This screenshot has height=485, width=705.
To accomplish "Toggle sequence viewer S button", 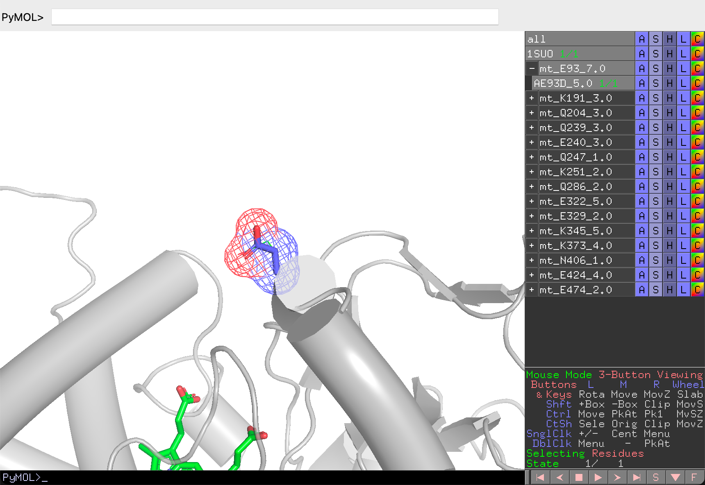I will pos(656,477).
